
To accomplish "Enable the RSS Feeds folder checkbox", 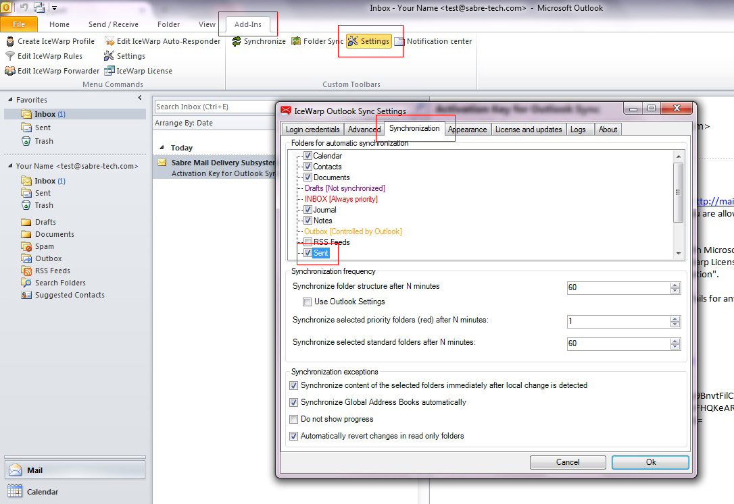I will [x=308, y=242].
